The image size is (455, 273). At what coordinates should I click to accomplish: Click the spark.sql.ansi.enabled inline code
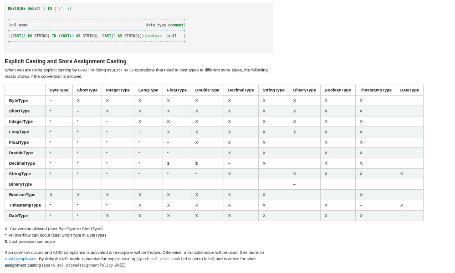click(162, 259)
